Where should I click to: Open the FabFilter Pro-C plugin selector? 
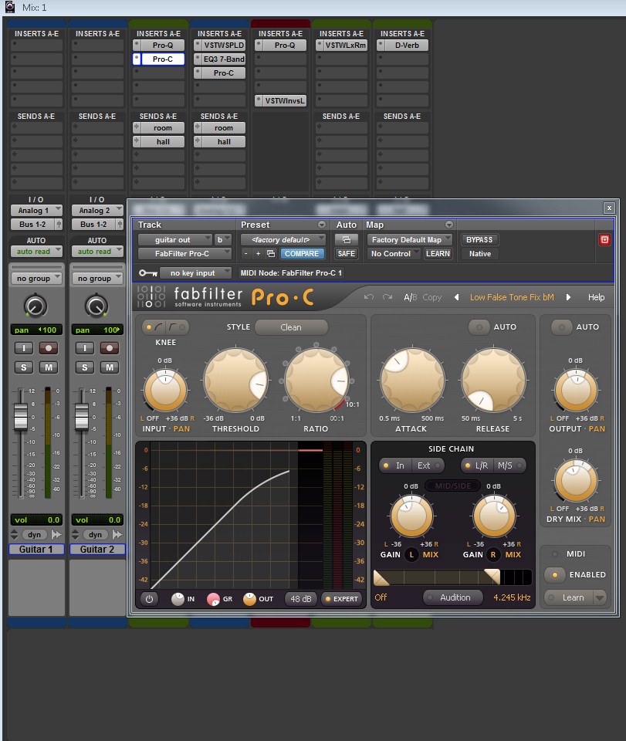pos(184,254)
